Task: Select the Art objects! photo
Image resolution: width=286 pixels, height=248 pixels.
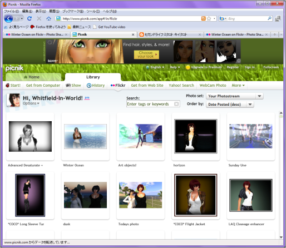Action: (140, 136)
